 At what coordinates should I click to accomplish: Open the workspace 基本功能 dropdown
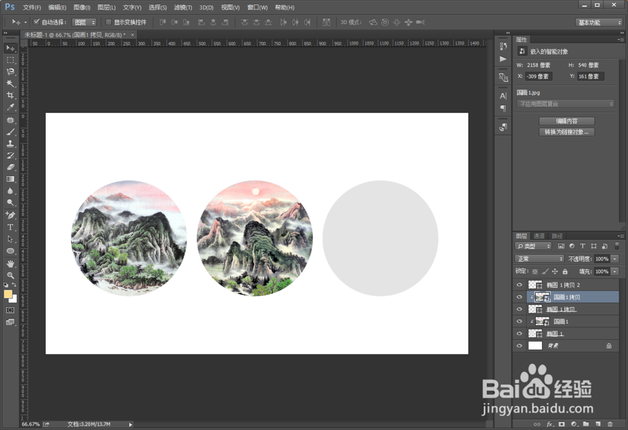click(x=599, y=23)
